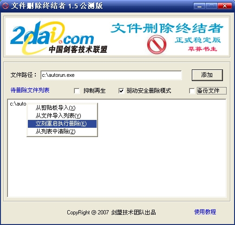This screenshot has width=235, height=225.
Task: Select 立刻重启执行删除(E) menu item
Action: pos(62,124)
